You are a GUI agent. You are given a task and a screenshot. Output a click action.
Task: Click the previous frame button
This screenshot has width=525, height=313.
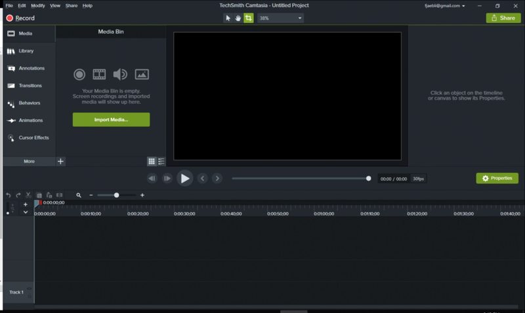tap(152, 178)
